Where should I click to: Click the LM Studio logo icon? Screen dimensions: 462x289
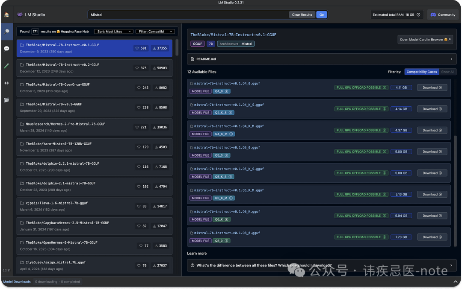20,15
